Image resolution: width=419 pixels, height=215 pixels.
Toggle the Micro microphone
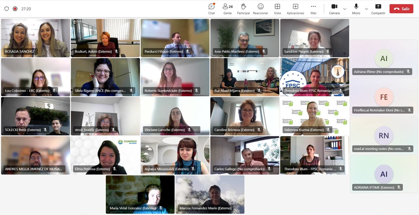(x=356, y=9)
